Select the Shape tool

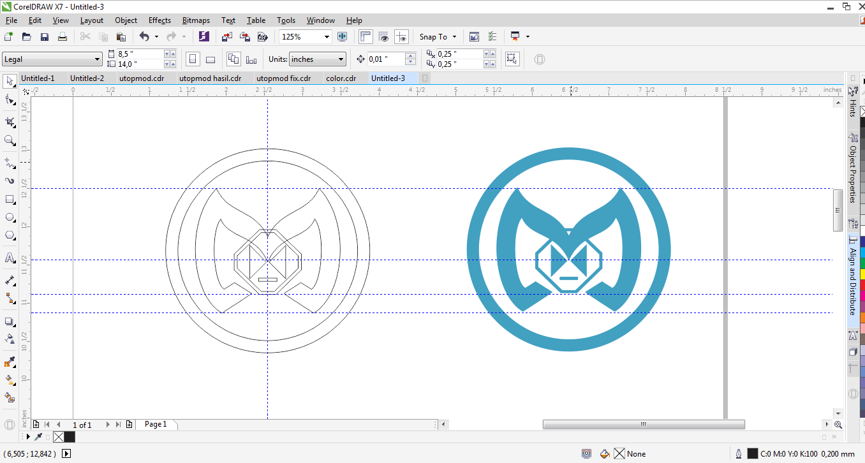tap(10, 100)
